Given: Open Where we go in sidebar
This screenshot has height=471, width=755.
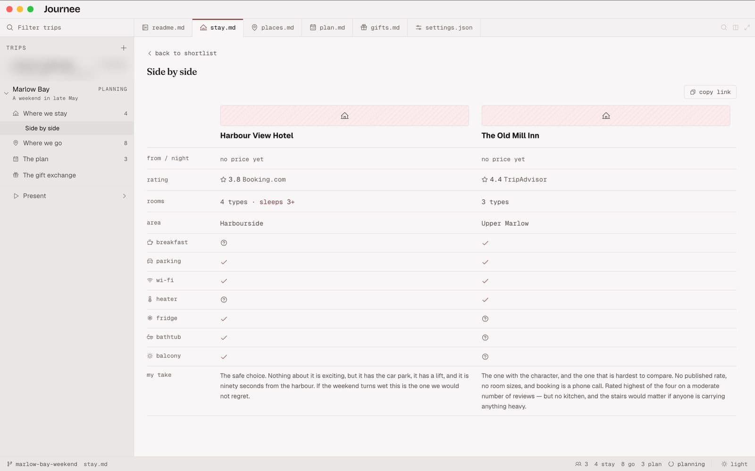Looking at the screenshot, I should click(67, 143).
